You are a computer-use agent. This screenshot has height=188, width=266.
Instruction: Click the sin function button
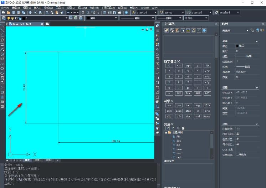click(169, 105)
